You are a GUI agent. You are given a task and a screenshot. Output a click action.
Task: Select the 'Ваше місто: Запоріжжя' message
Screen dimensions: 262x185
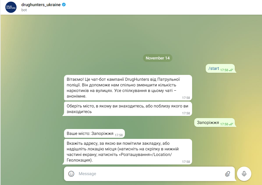pyautogui.click(x=94, y=133)
